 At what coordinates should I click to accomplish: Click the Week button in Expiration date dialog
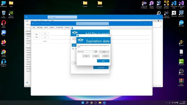coord(96,56)
